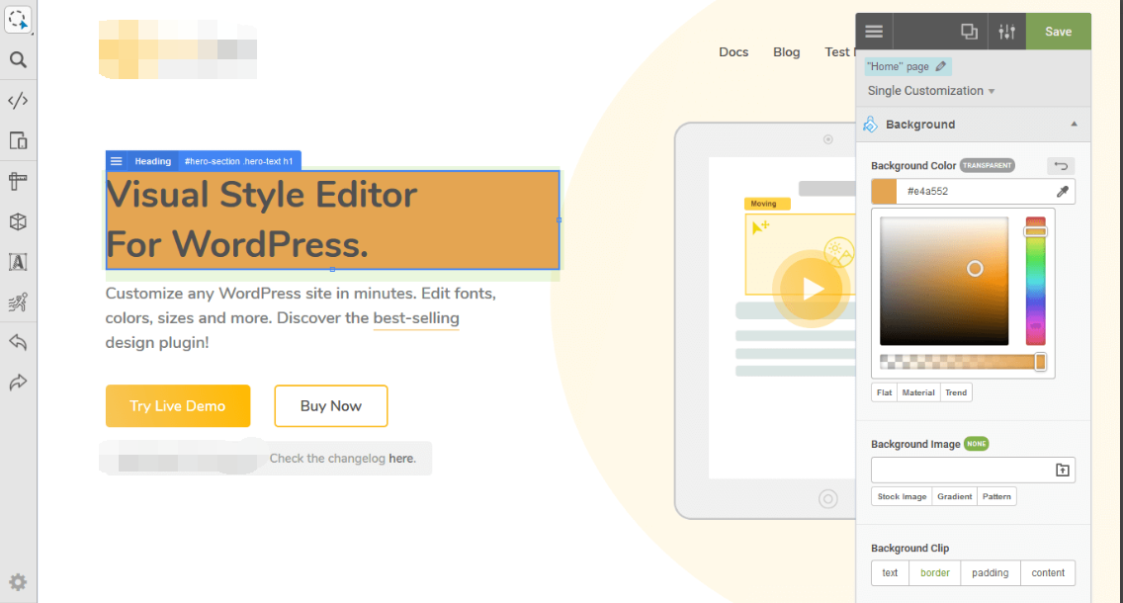Choose a Gradient background

point(955,496)
